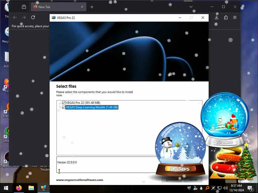The image size is (258, 193).
Task: Open the Firefox hamburger application menu
Action: [235, 17]
